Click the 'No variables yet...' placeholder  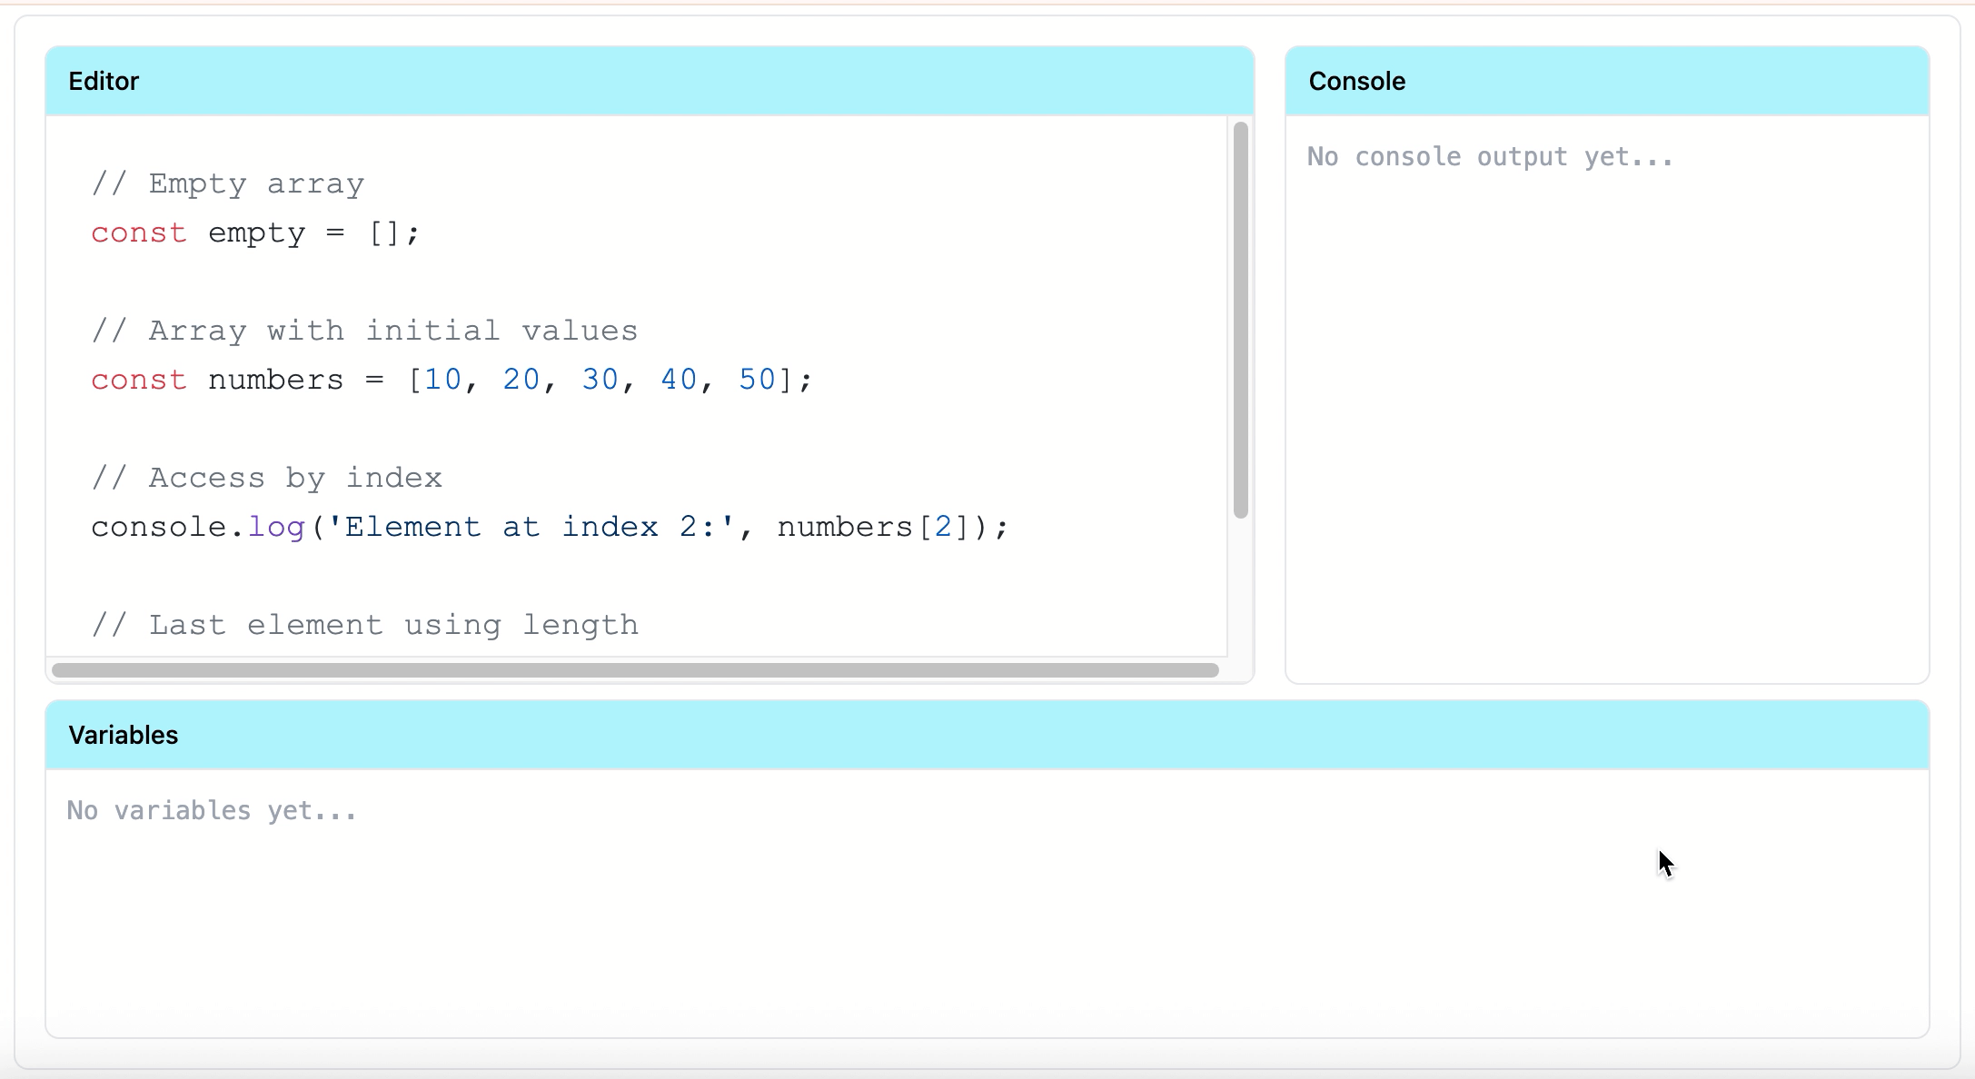tap(212, 810)
